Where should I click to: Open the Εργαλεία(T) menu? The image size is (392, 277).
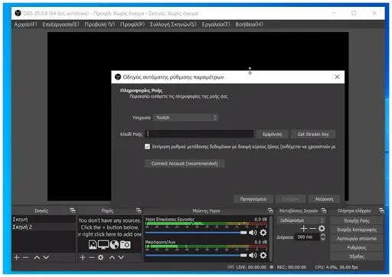216,24
